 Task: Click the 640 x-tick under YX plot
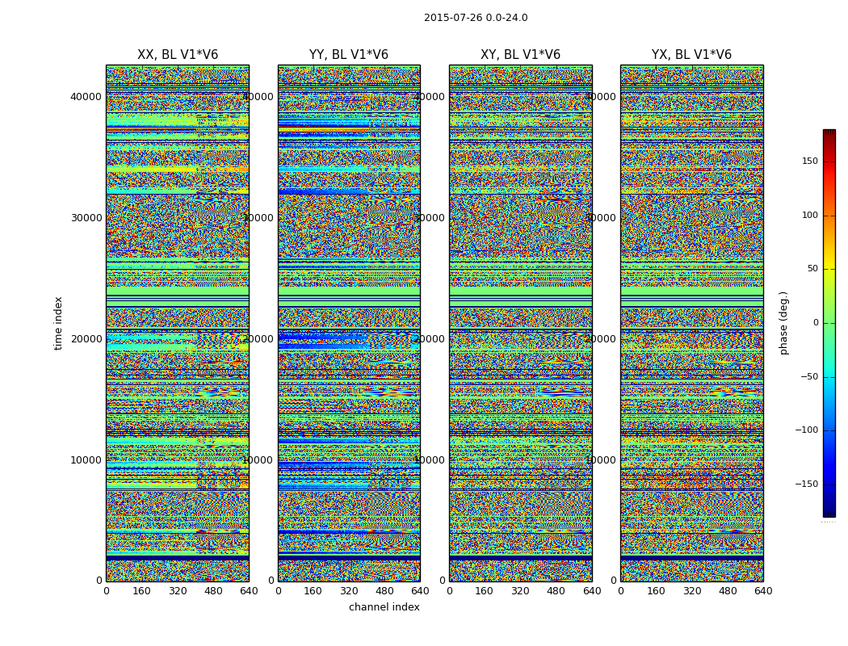click(763, 591)
